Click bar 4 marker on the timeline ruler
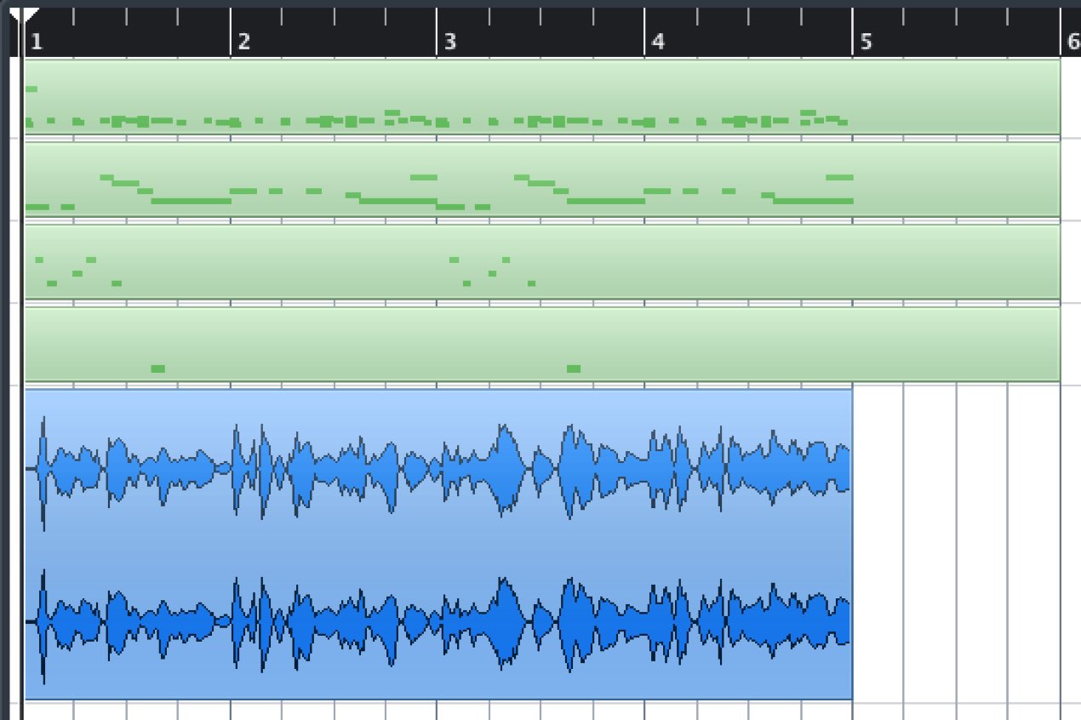The width and height of the screenshot is (1081, 720). [657, 42]
